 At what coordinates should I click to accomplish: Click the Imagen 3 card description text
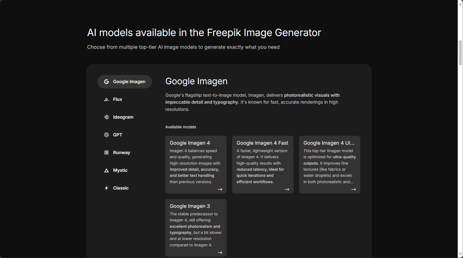(196, 229)
